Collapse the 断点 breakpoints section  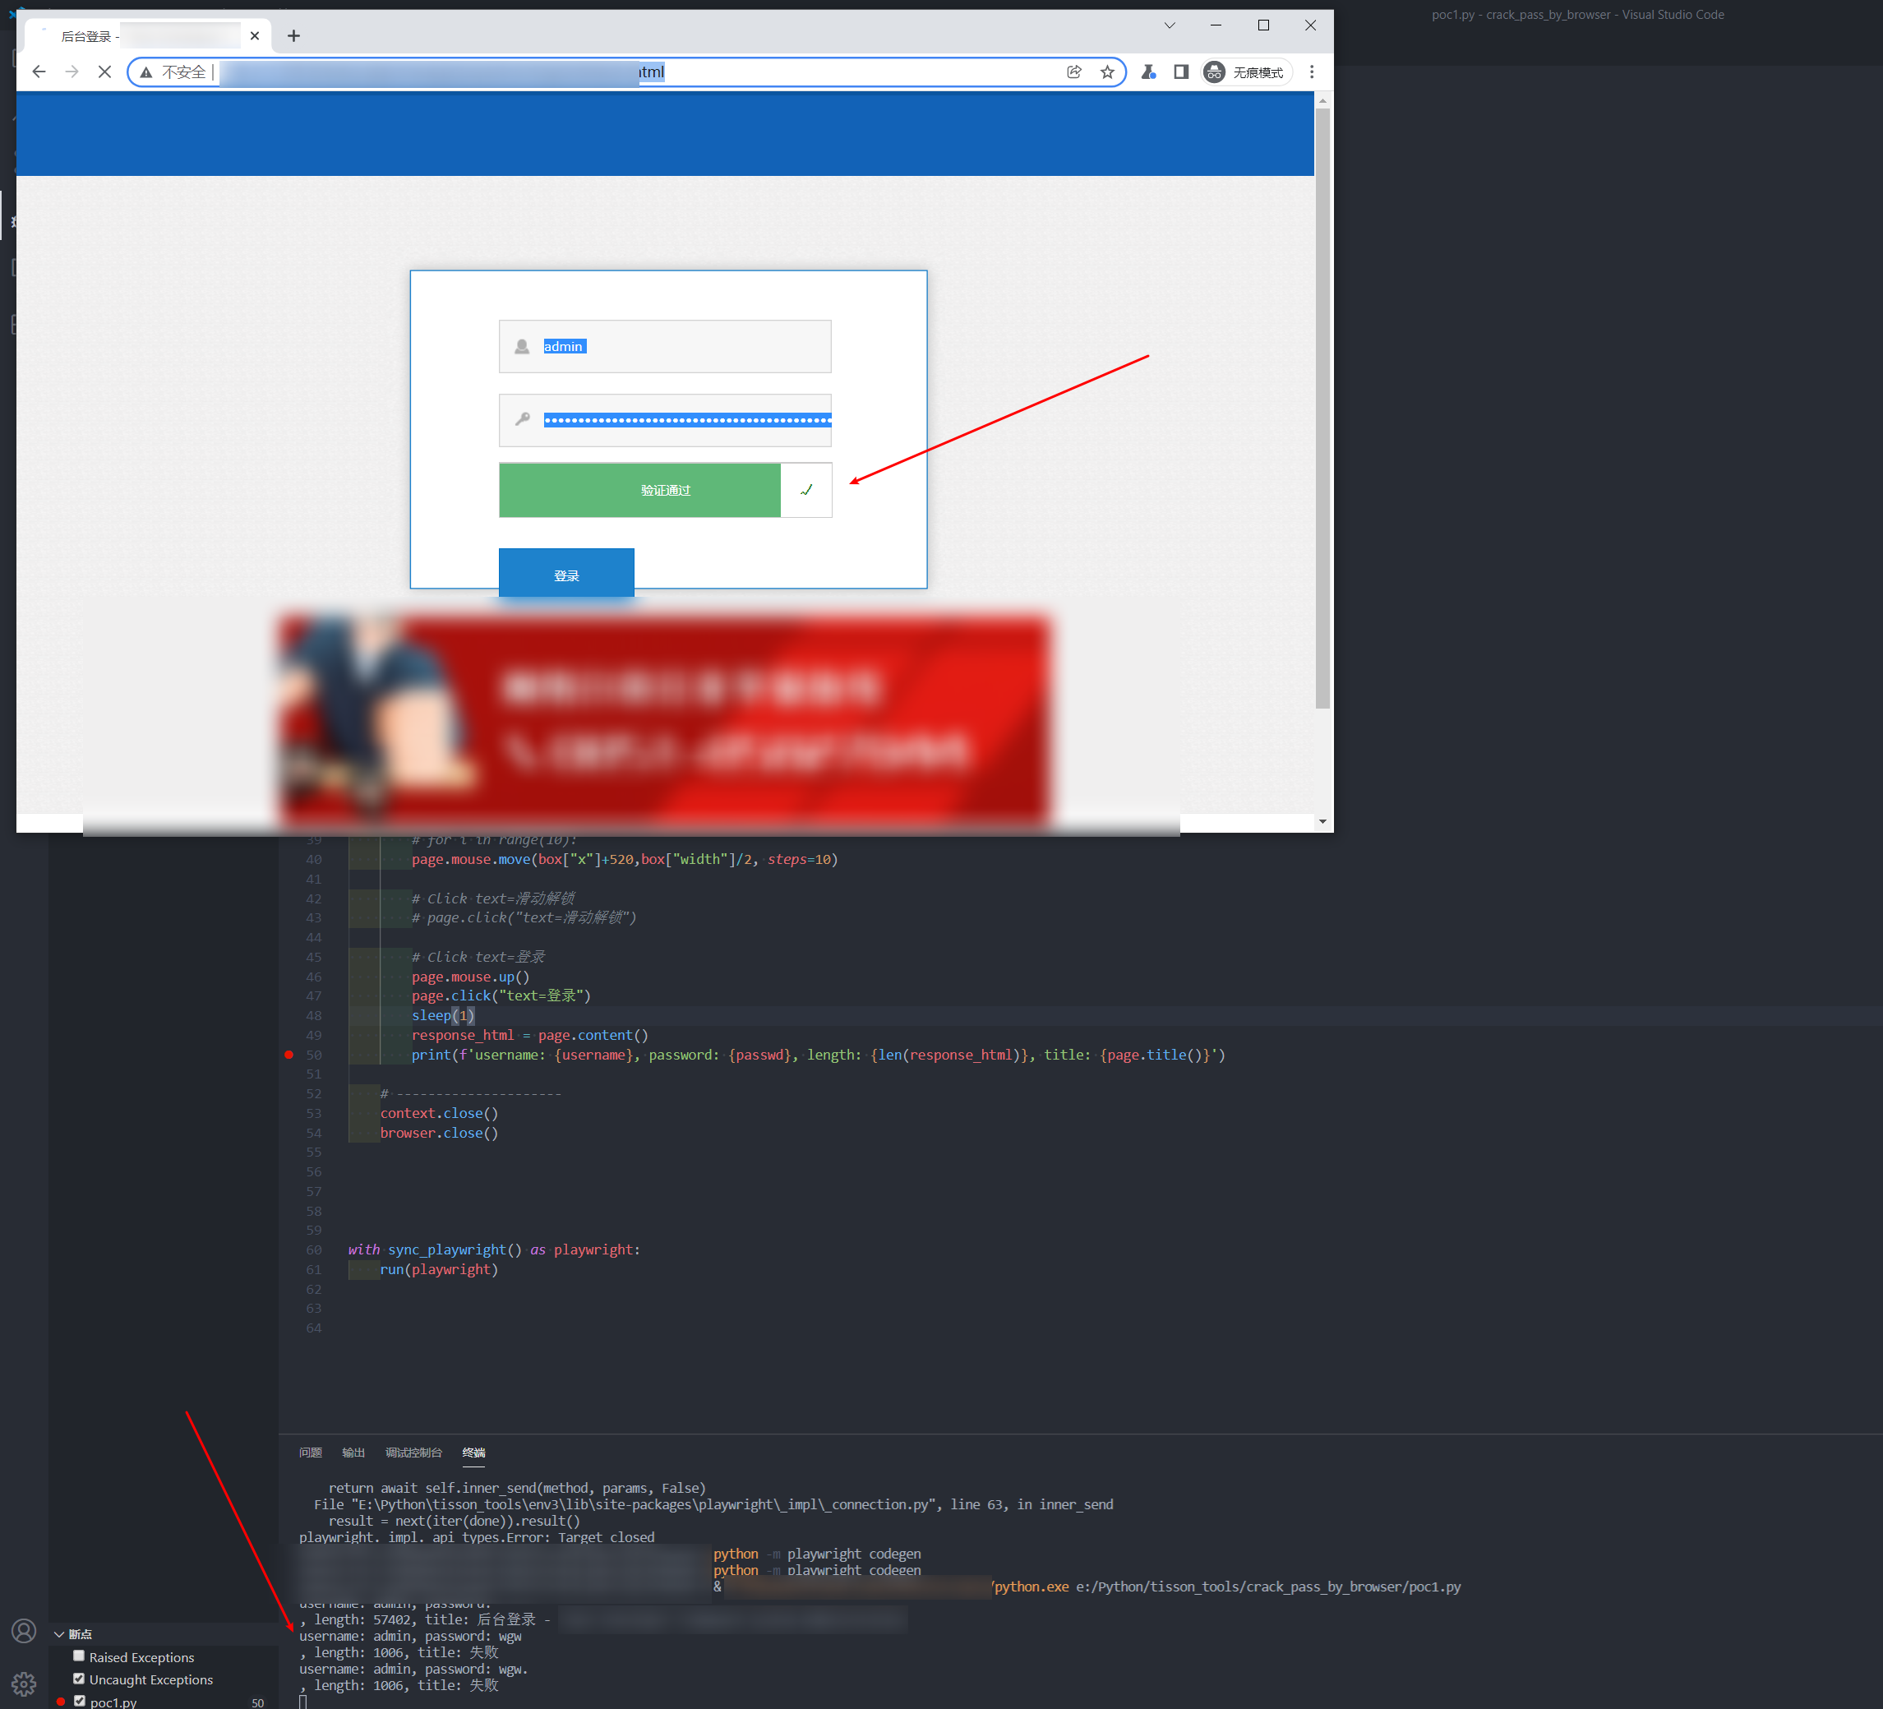coord(60,1634)
